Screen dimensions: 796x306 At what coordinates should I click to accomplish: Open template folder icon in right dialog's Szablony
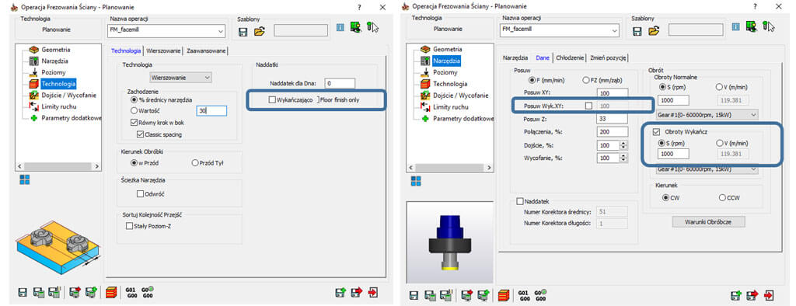[x=654, y=31]
